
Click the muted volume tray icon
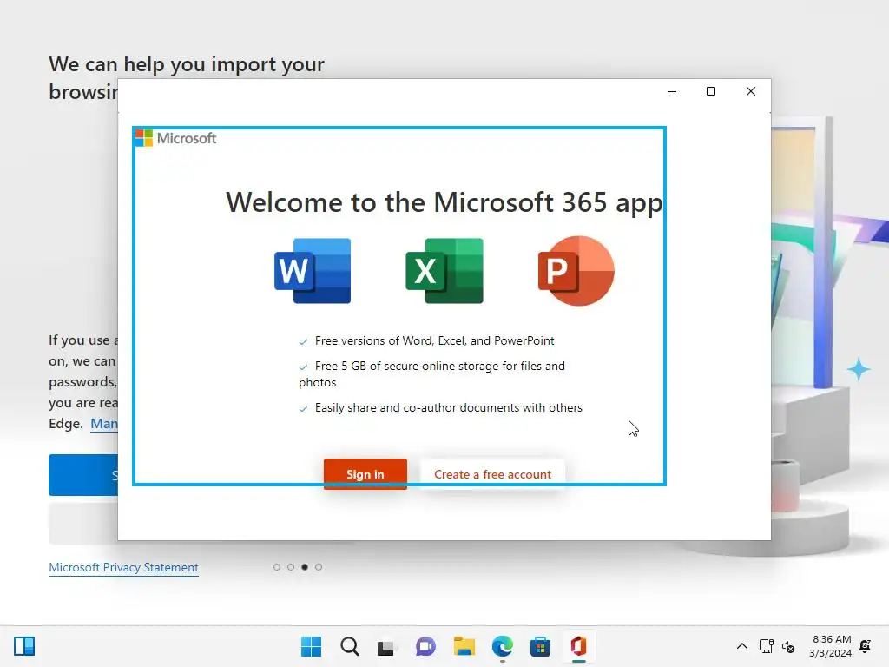pos(788,646)
